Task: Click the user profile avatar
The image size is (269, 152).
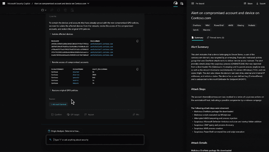Action: click(176, 3)
